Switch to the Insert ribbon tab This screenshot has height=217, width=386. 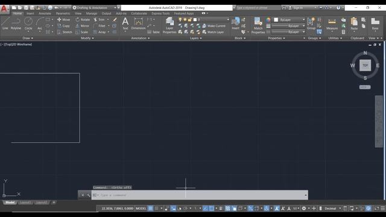[x=30, y=13]
